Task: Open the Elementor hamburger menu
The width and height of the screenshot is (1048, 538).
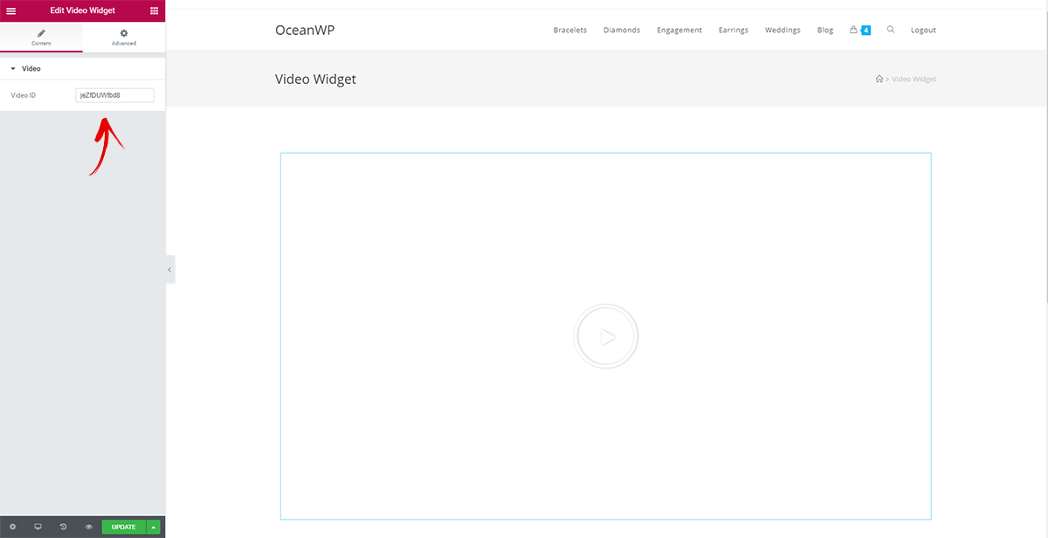Action: [x=11, y=10]
